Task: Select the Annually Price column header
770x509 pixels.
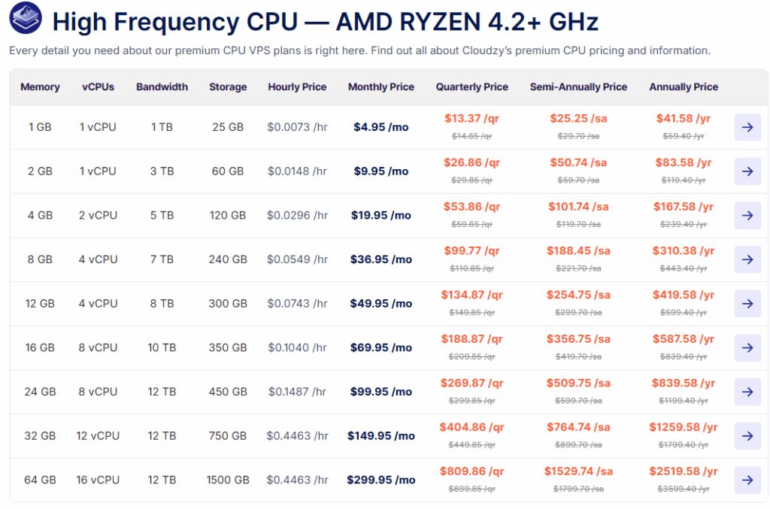Action: (684, 87)
